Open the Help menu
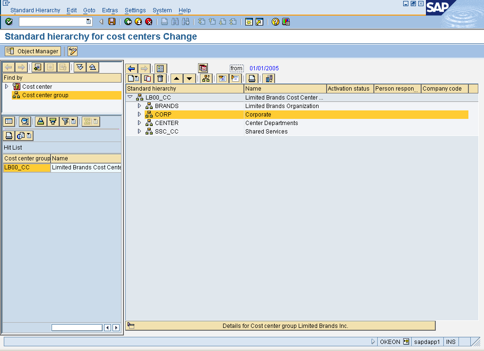 [185, 10]
